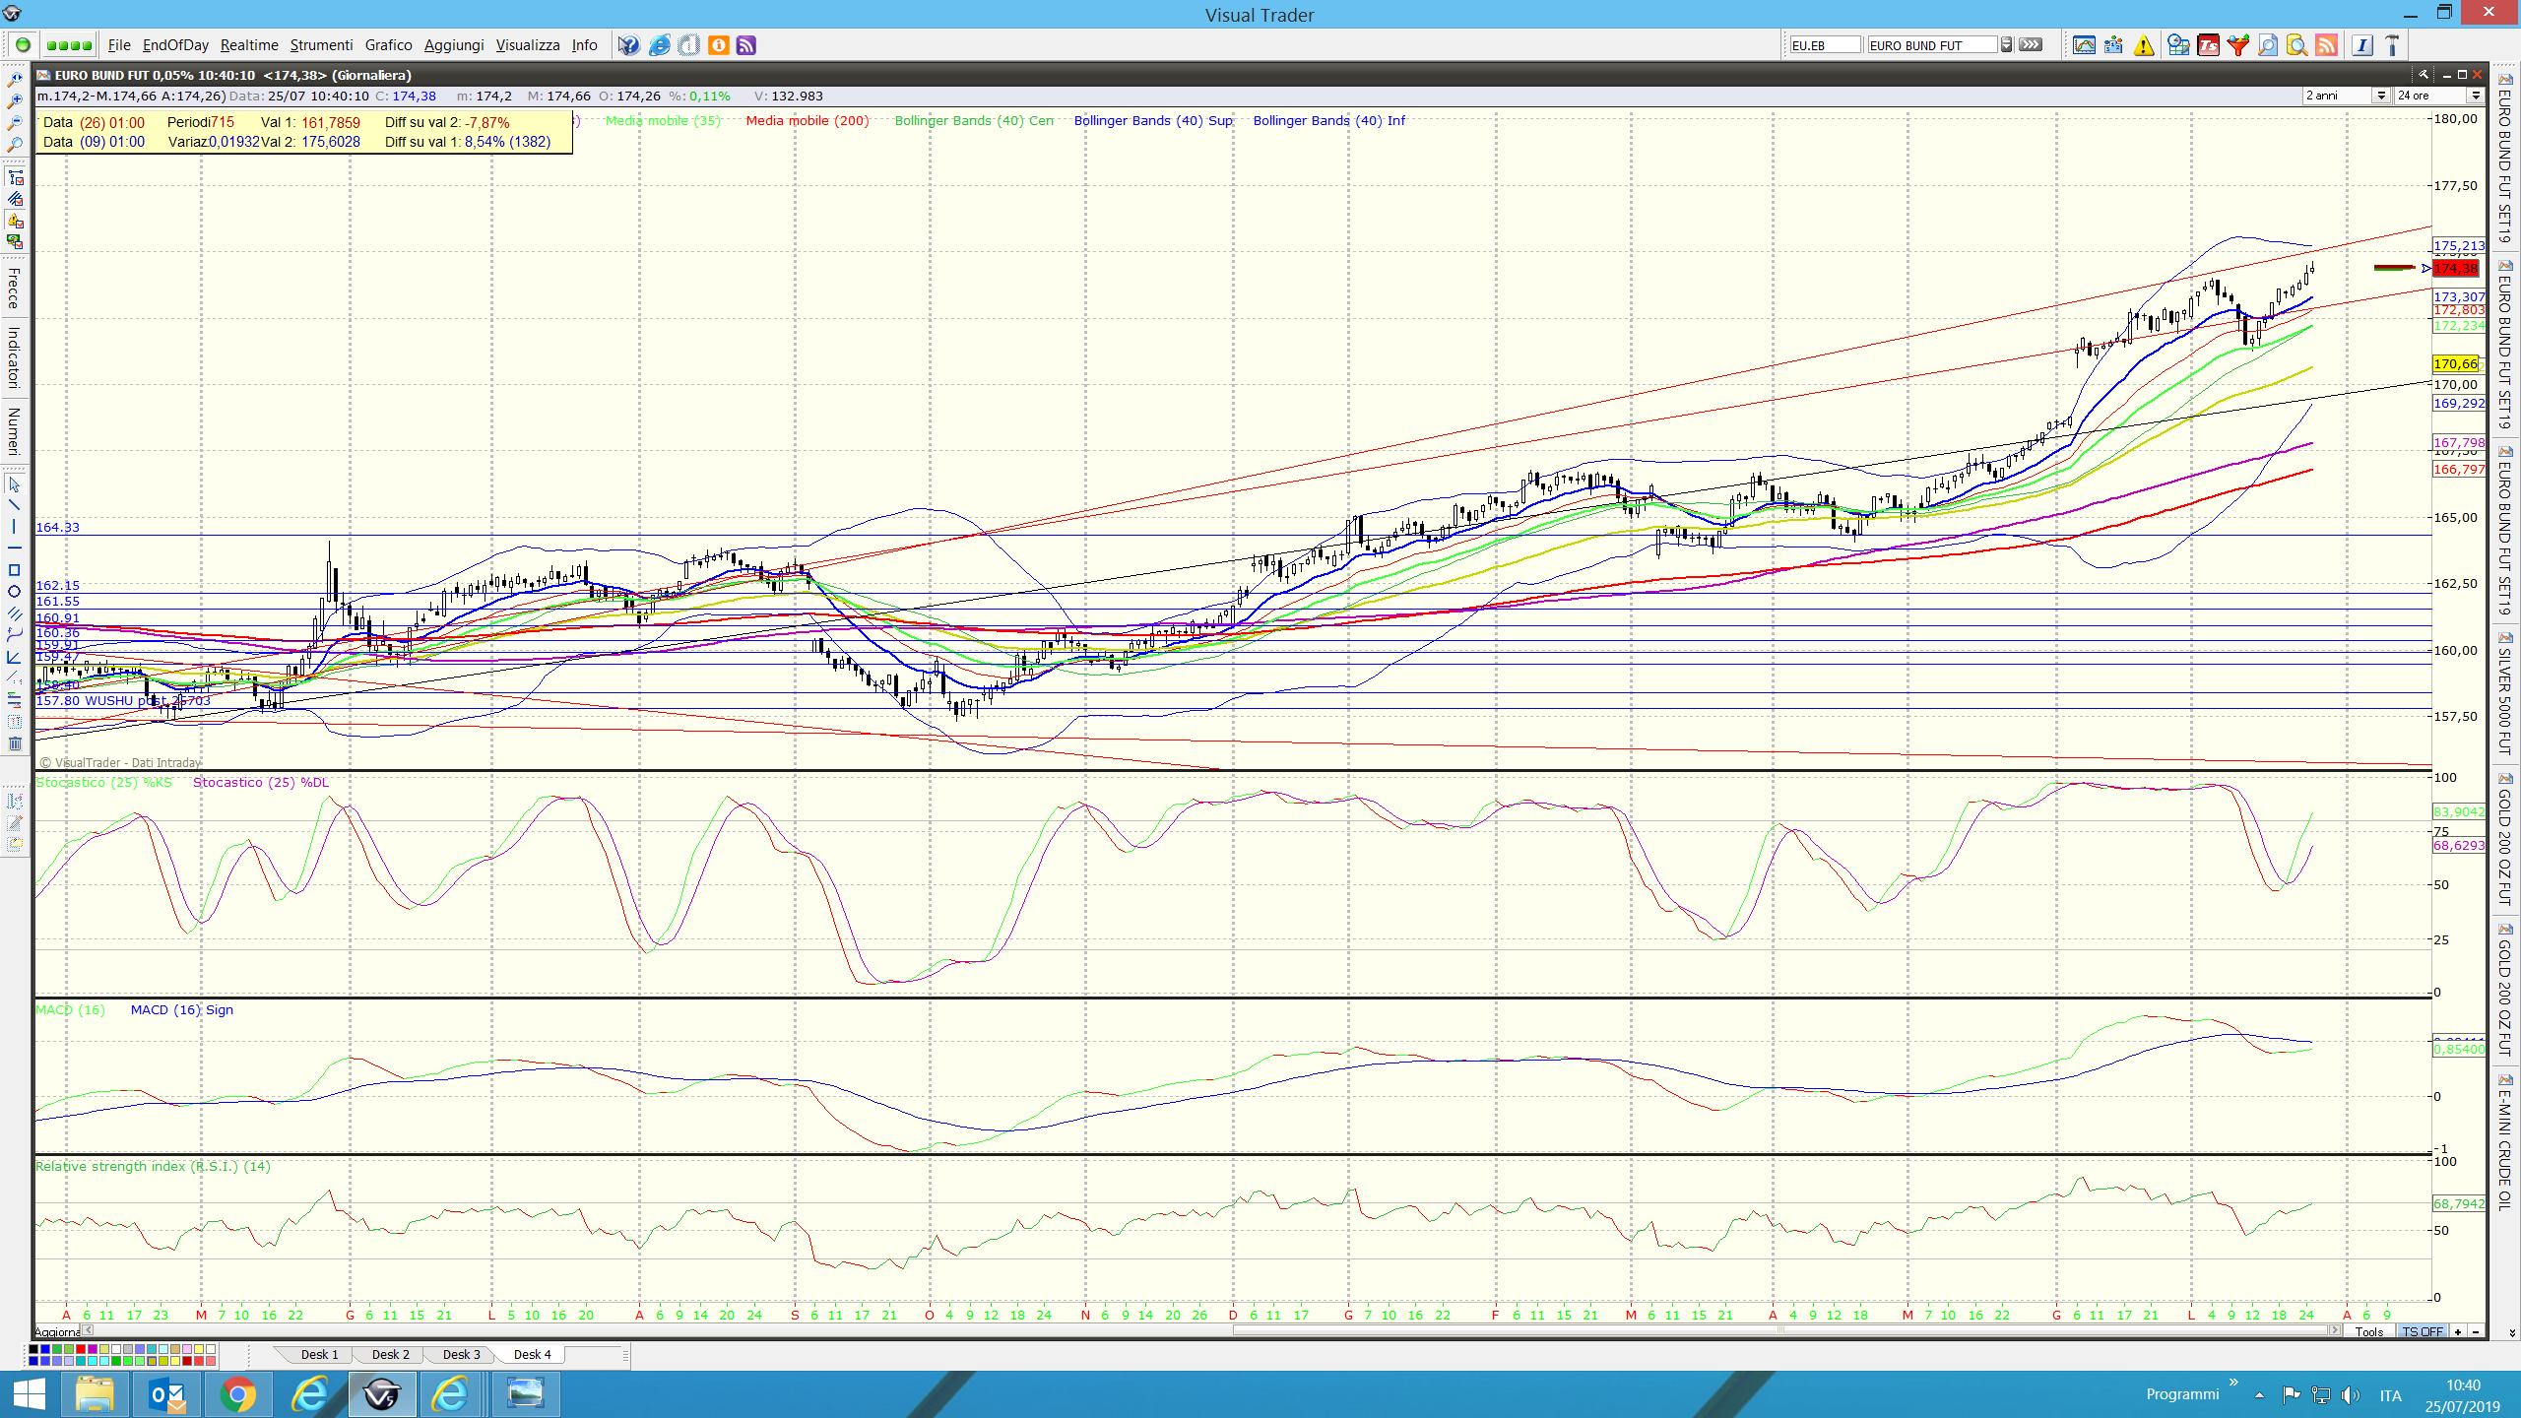Image resolution: width=2521 pixels, height=1418 pixels.
Task: Toggle the green circle connection button
Action: click(23, 45)
